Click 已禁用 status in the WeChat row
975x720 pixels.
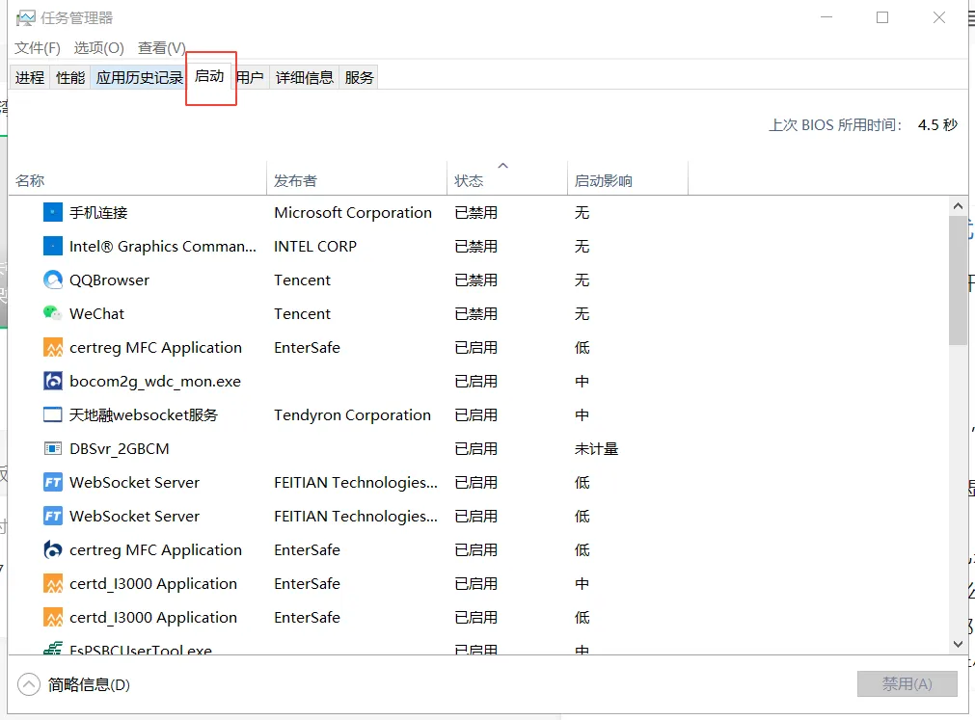point(475,313)
